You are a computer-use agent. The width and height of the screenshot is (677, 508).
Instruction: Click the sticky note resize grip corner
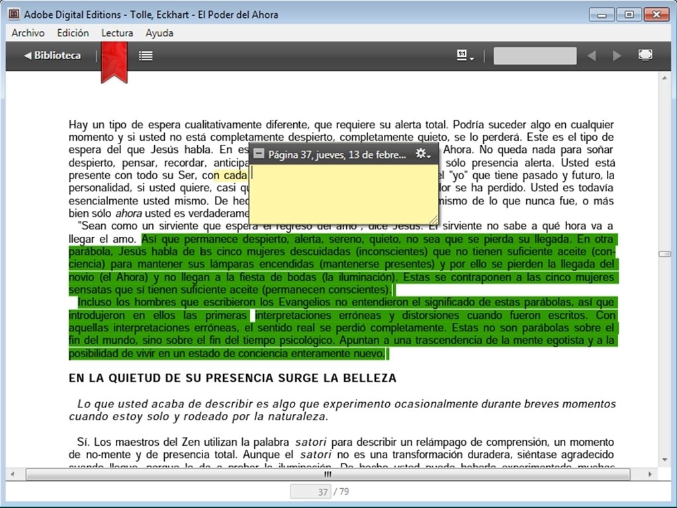(433, 219)
